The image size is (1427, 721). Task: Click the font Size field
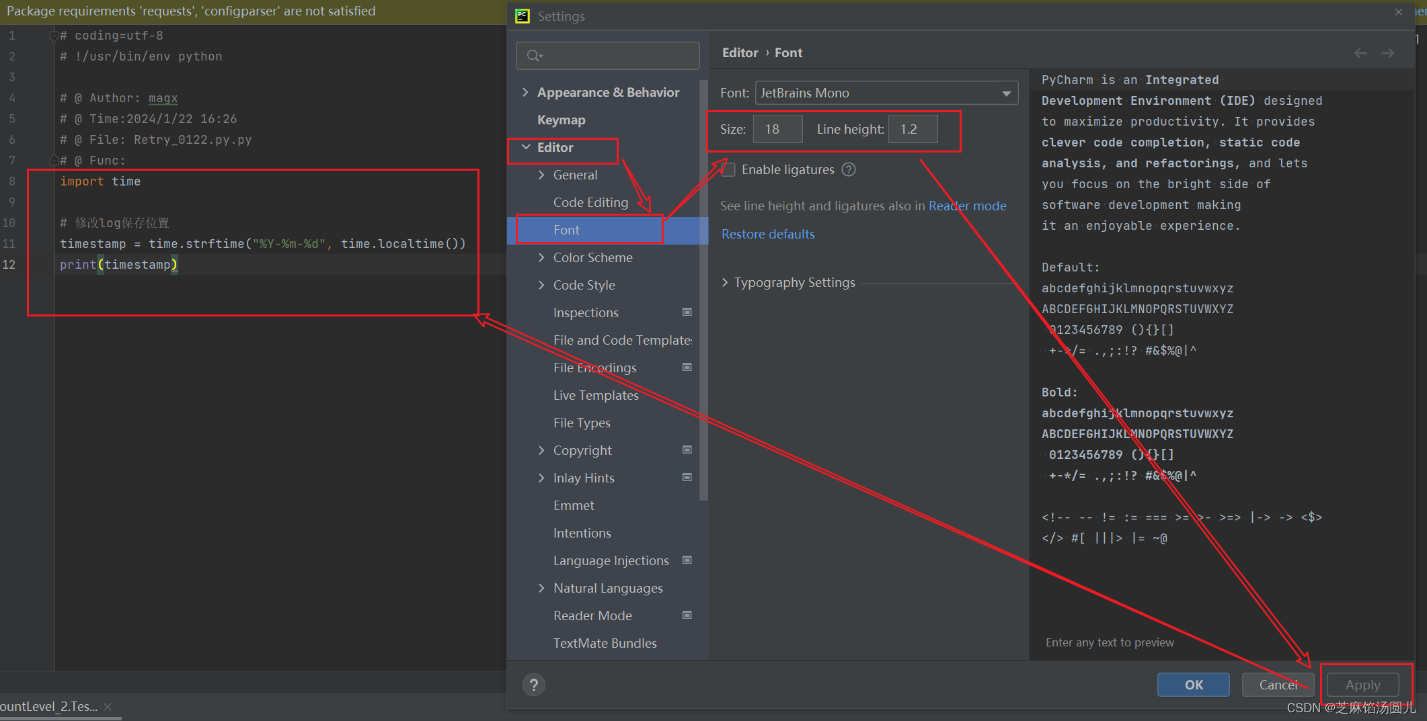pos(778,129)
